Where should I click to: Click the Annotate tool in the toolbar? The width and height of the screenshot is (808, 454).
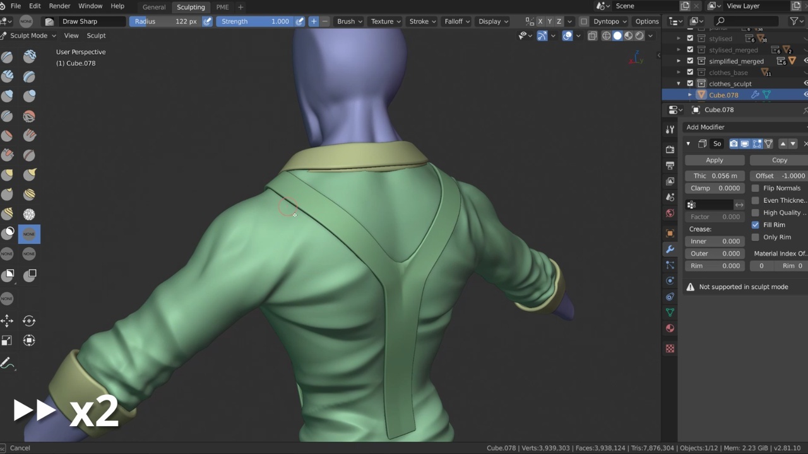coord(7,363)
